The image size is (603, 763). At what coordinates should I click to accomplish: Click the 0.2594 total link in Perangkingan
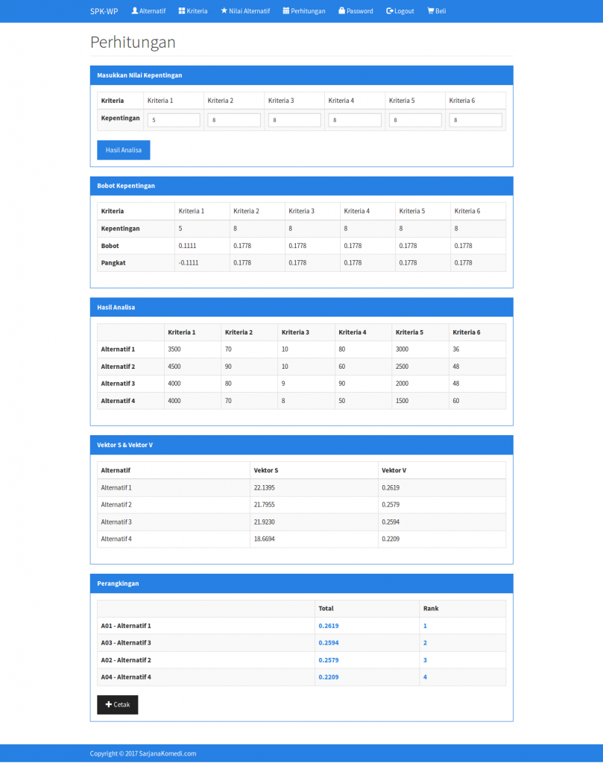pyautogui.click(x=329, y=643)
